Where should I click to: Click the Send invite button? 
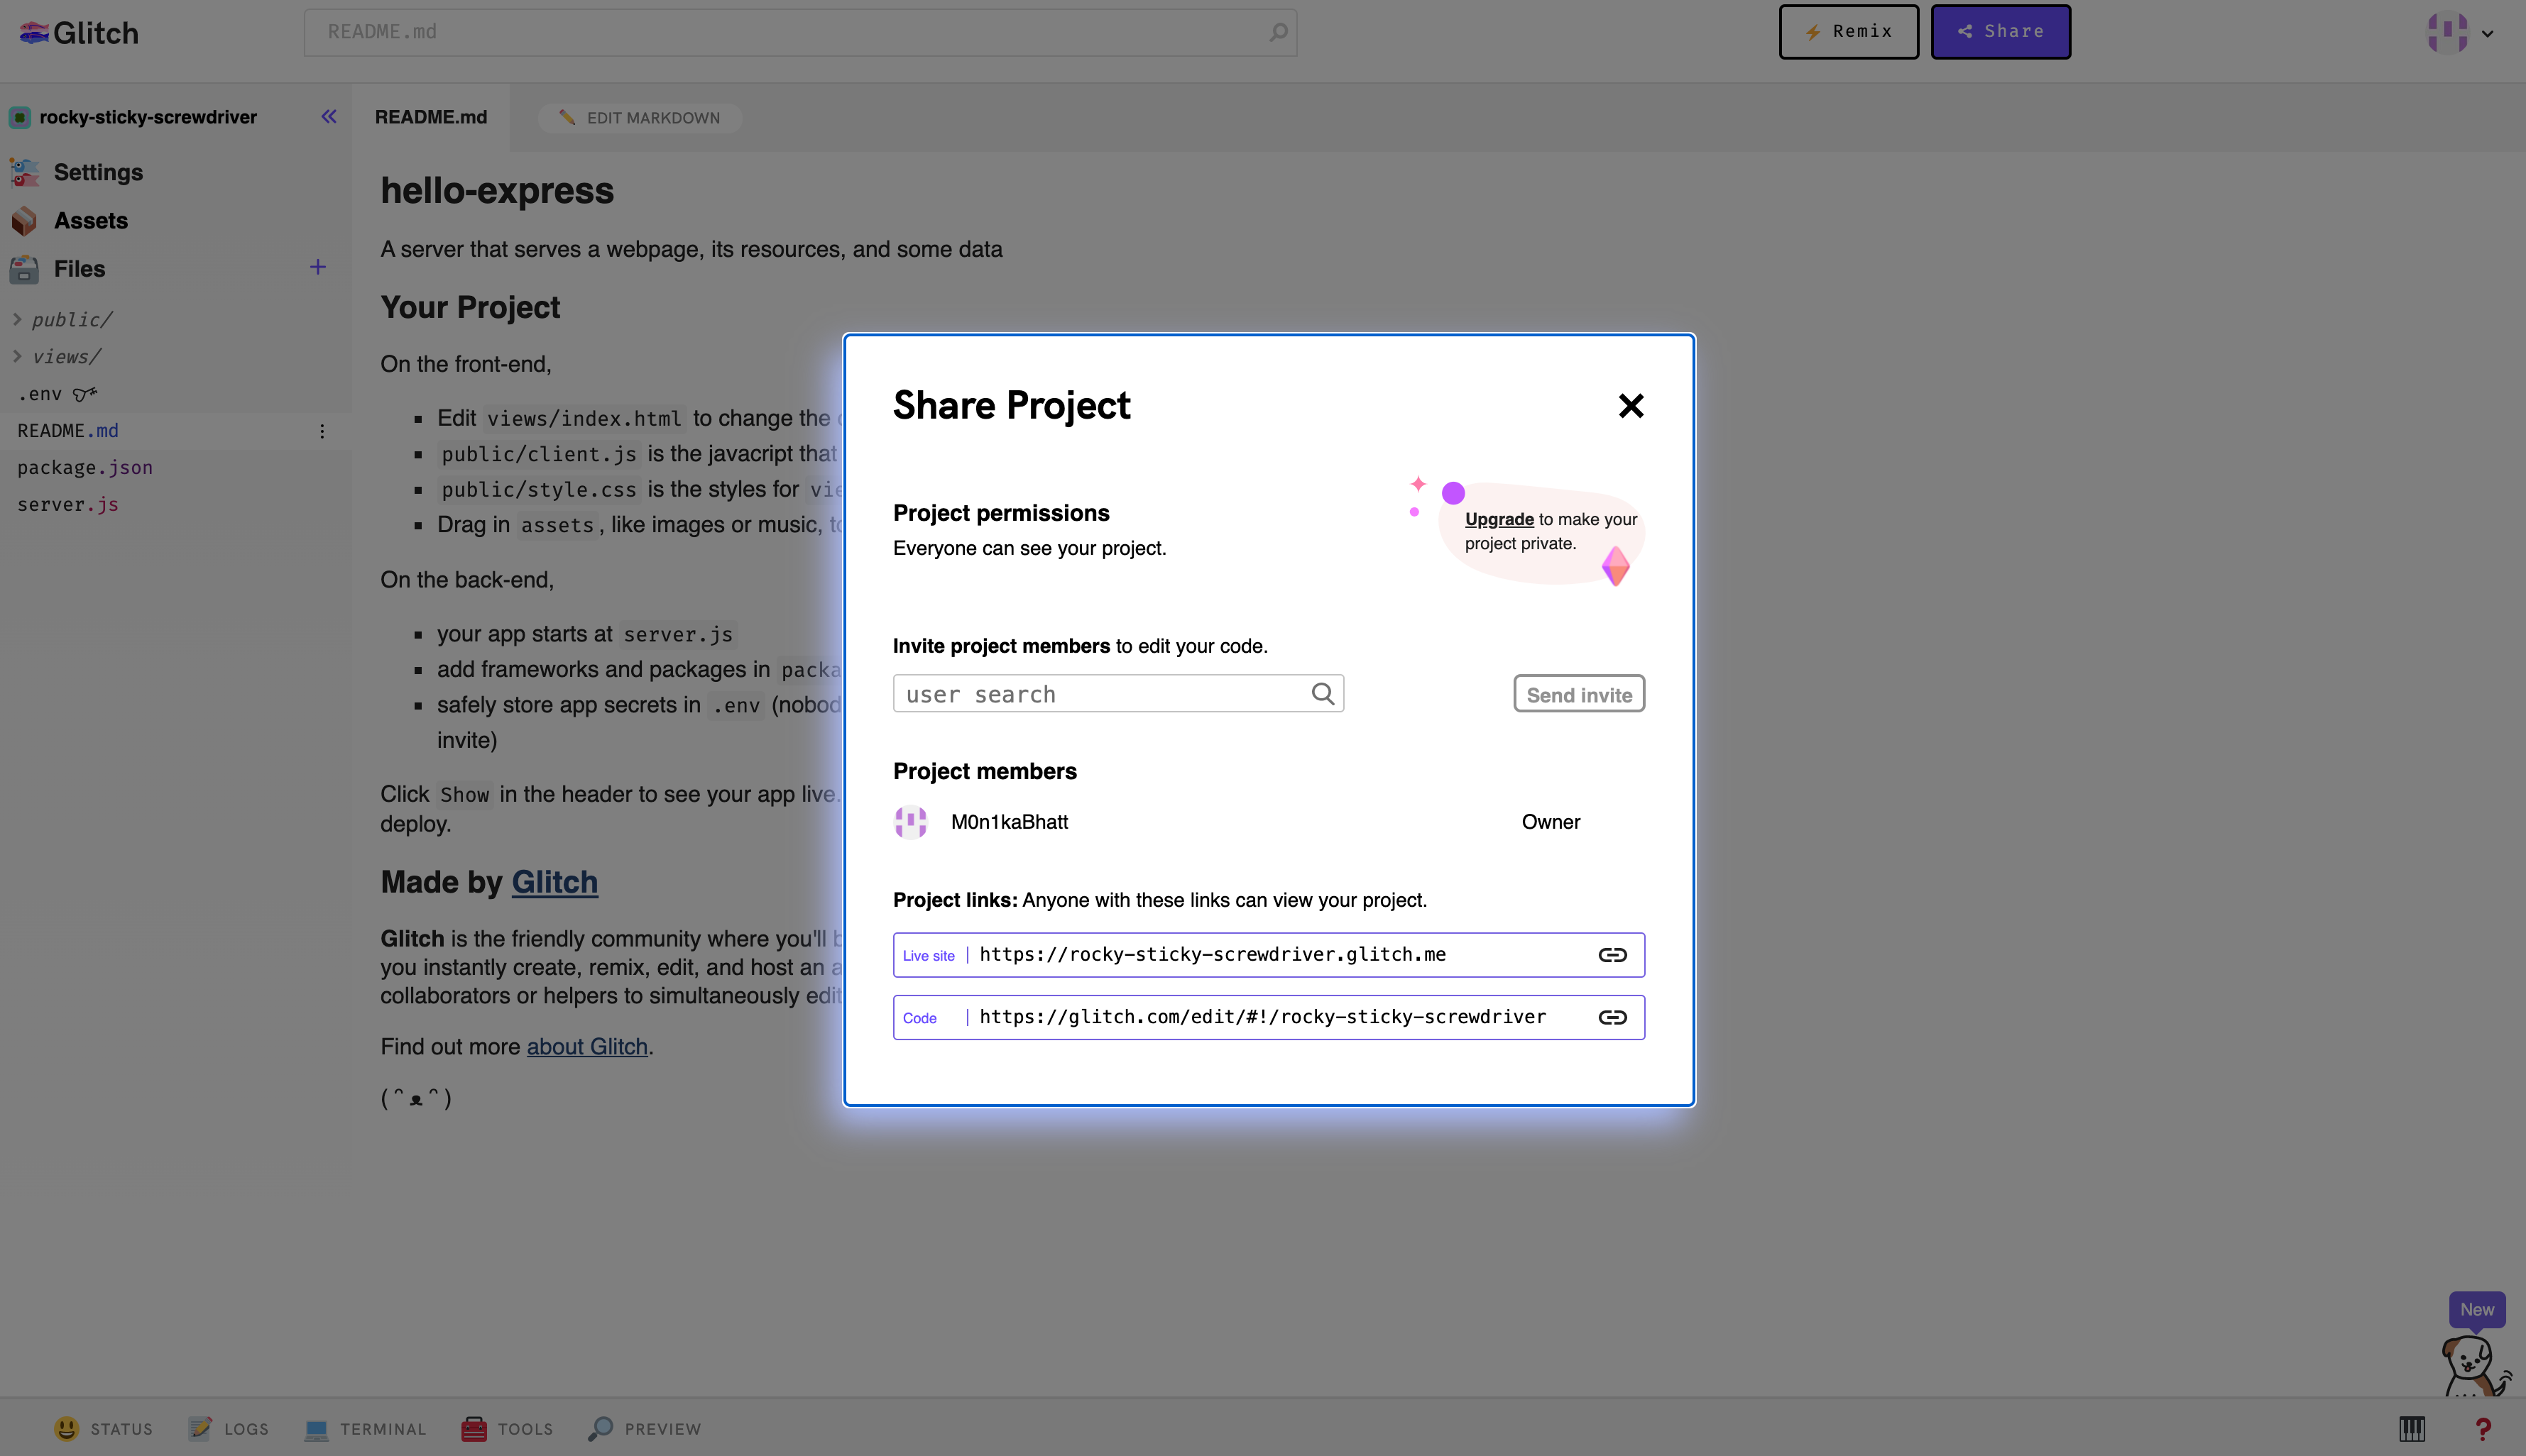coord(1579,694)
